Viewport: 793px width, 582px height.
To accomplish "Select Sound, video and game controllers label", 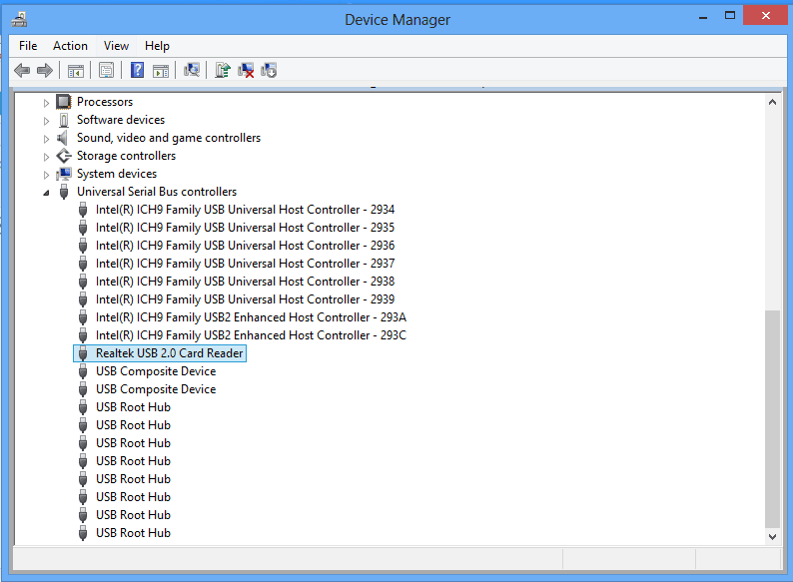I will tap(169, 138).
